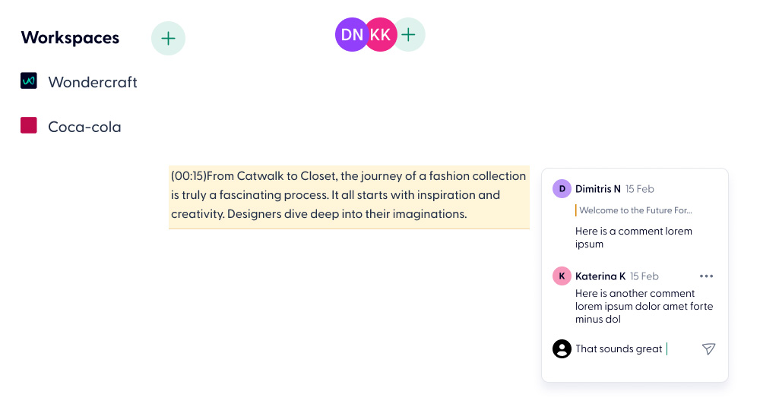The height and width of the screenshot is (413, 760).
Task: Click Katerina K's pink avatar
Action: 562,276
